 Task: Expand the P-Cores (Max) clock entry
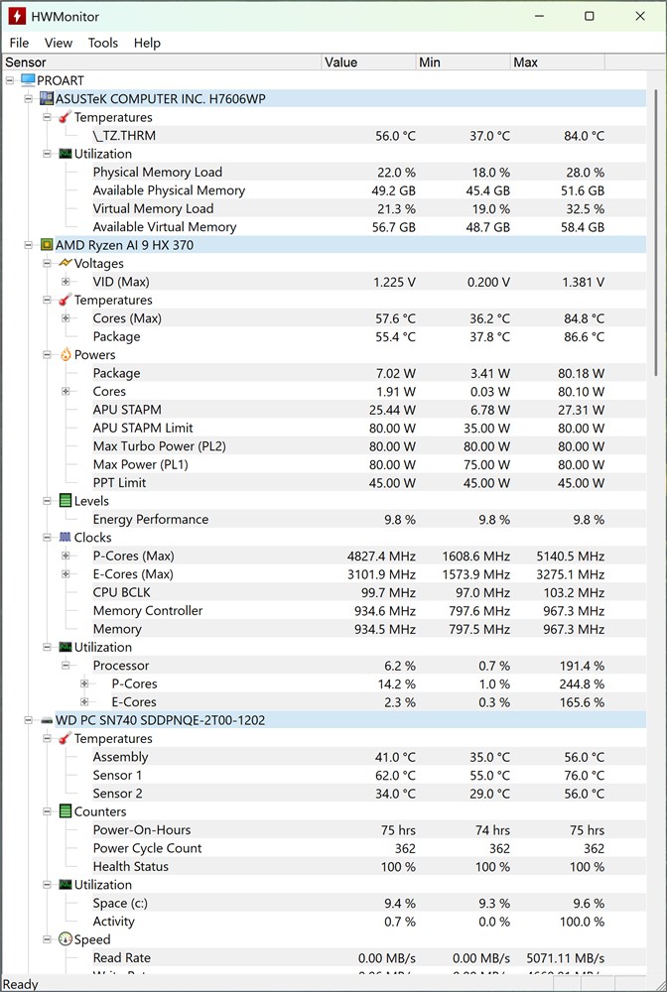click(66, 557)
